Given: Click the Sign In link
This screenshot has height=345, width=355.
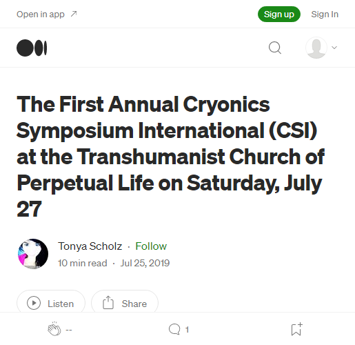Looking at the screenshot, I should (325, 14).
